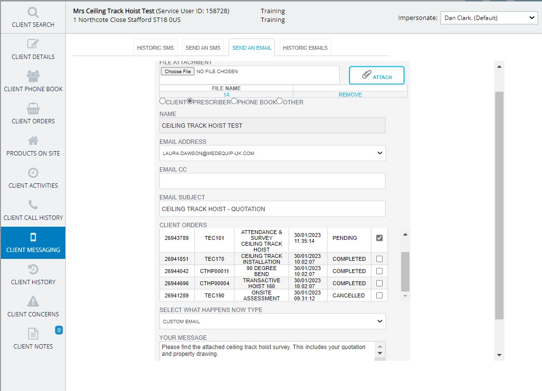Open Client Call History phone icon
The image size is (542, 391).
(33, 205)
